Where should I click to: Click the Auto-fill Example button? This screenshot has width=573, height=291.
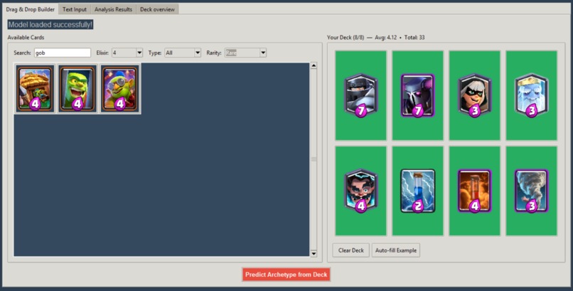(x=396, y=250)
